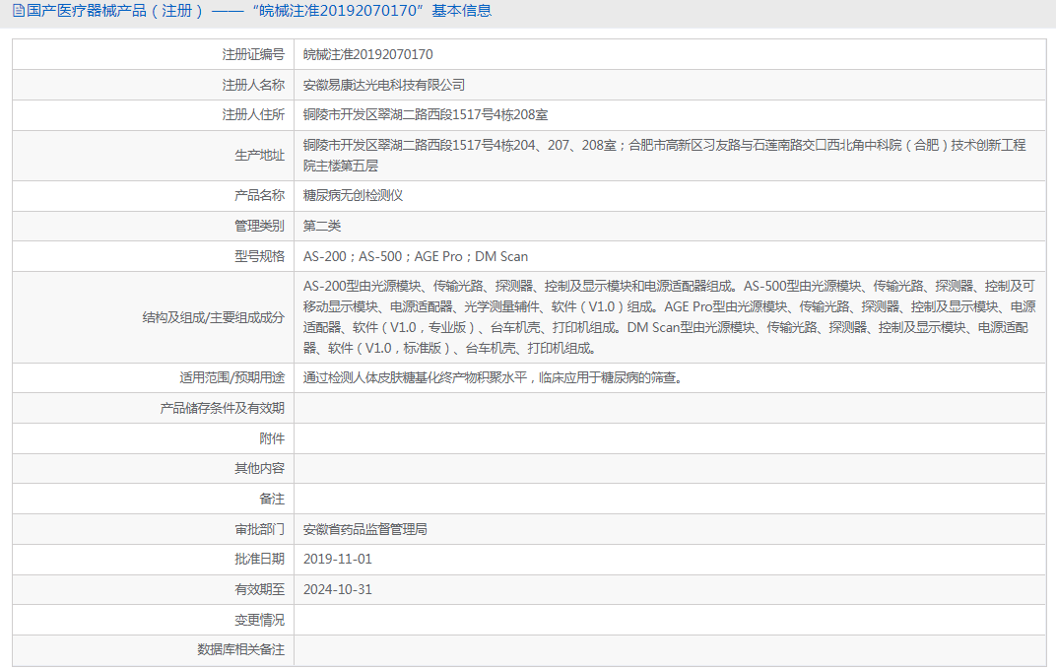Click the 结构及组成/主要组成成分 label
The image size is (1056, 669).
214,317
